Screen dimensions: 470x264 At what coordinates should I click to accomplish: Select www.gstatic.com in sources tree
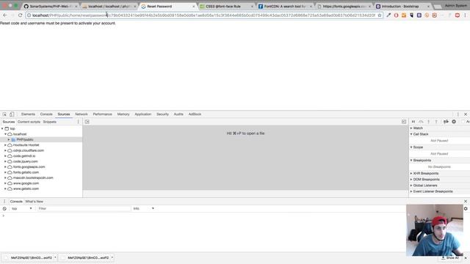coord(26,189)
